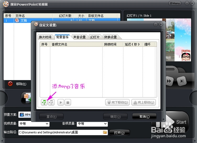Minimize the 自定义设置 dialog
Image resolution: width=197 pixels, height=143 pixels.
point(156,24)
